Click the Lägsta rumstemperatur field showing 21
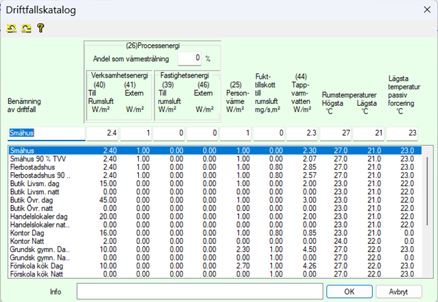Screen dimensions: 438x302 click(x=369, y=134)
